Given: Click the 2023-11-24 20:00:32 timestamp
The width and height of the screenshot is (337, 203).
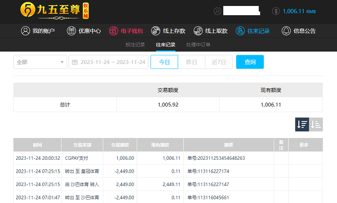Looking at the screenshot, I should coord(38,158).
